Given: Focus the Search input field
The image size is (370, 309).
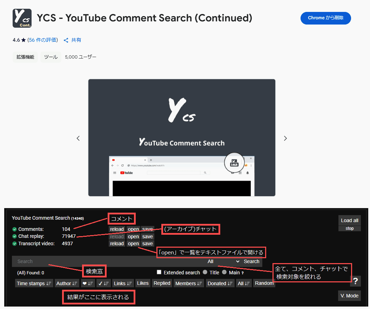Looking at the screenshot, I should point(109,261).
